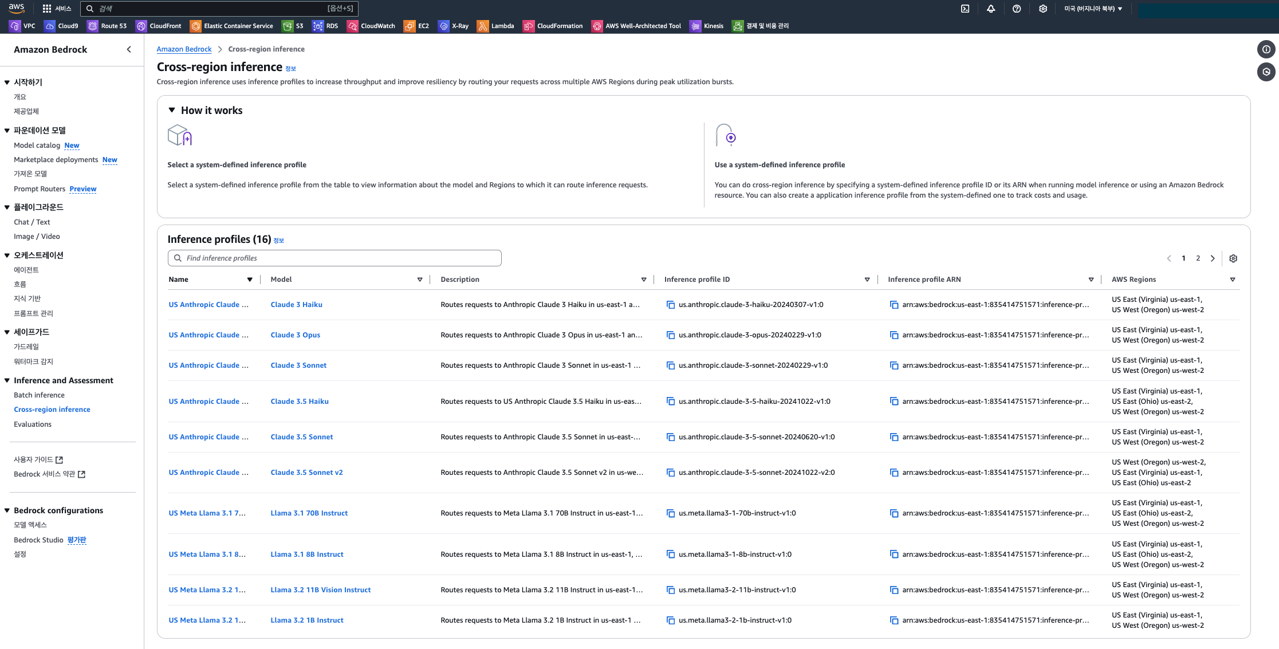Open table preferences gear icon
Image resolution: width=1279 pixels, height=649 pixels.
(x=1233, y=258)
